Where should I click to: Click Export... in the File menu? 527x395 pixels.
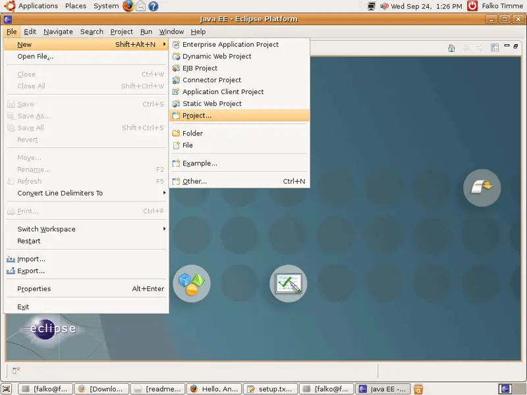[x=86, y=271]
